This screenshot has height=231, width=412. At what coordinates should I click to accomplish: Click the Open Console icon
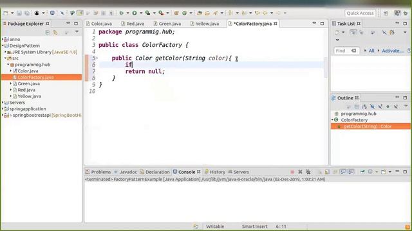pyautogui.click(x=384, y=172)
